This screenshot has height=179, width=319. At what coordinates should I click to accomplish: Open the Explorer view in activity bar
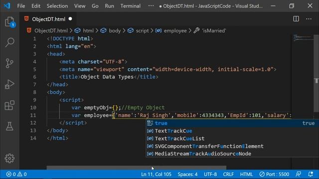(x=9, y=22)
